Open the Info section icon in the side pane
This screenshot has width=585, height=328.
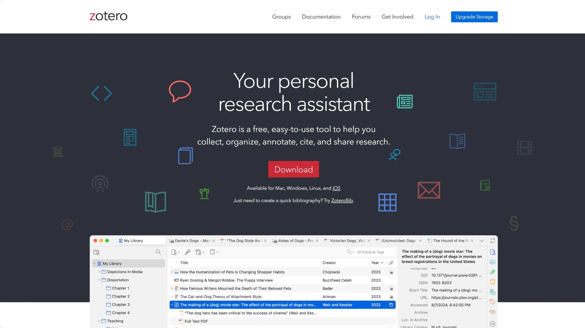[492, 252]
